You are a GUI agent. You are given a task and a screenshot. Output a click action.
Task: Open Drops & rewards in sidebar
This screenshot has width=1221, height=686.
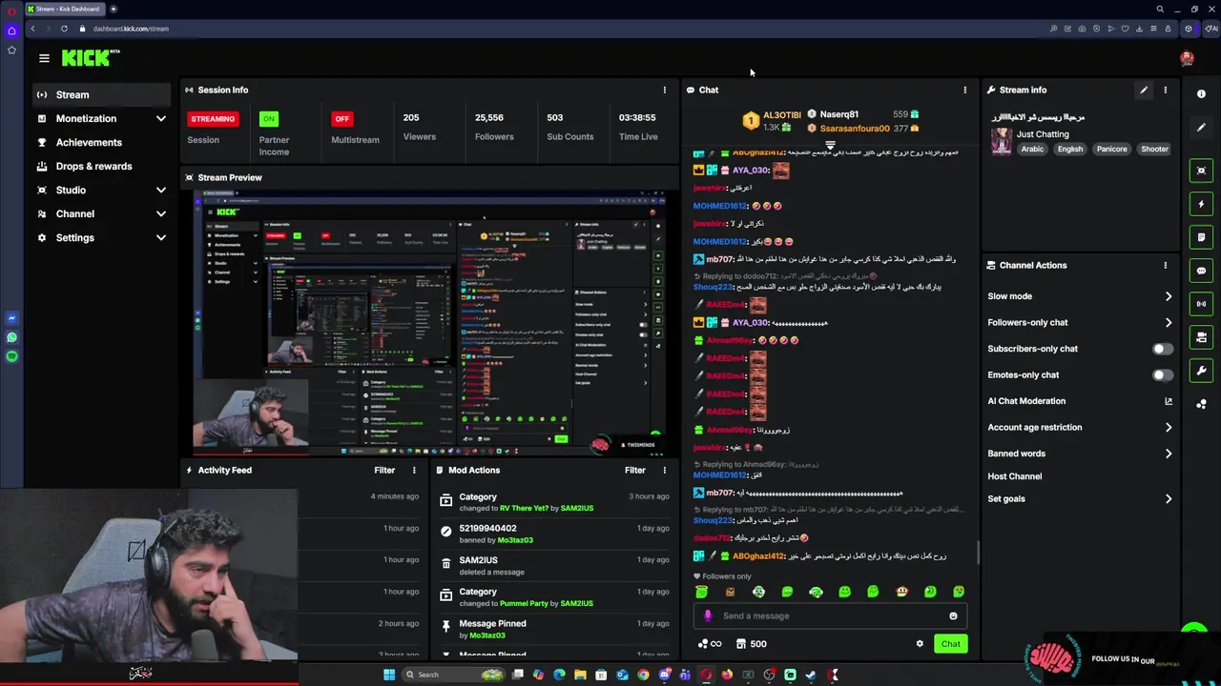(x=102, y=167)
